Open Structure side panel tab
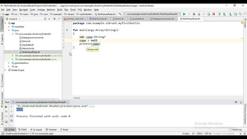This screenshot has width=247, height=139. pos(2,81)
